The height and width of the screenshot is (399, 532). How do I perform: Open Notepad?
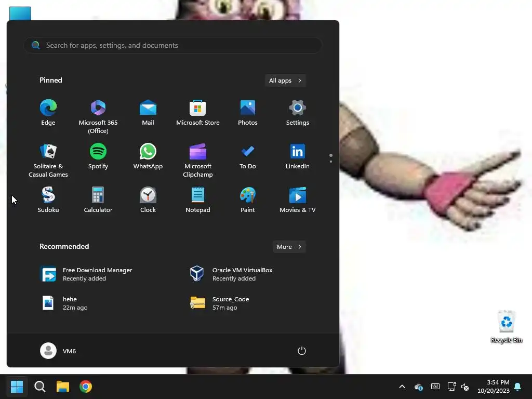[x=198, y=200]
